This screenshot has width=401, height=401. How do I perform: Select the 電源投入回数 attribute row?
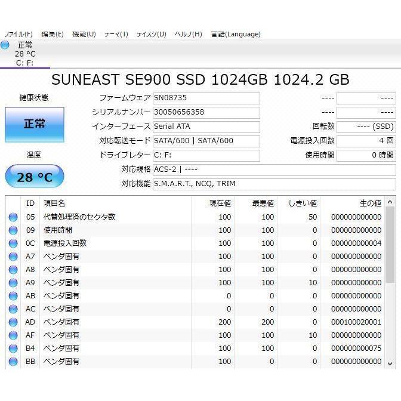click(x=195, y=243)
